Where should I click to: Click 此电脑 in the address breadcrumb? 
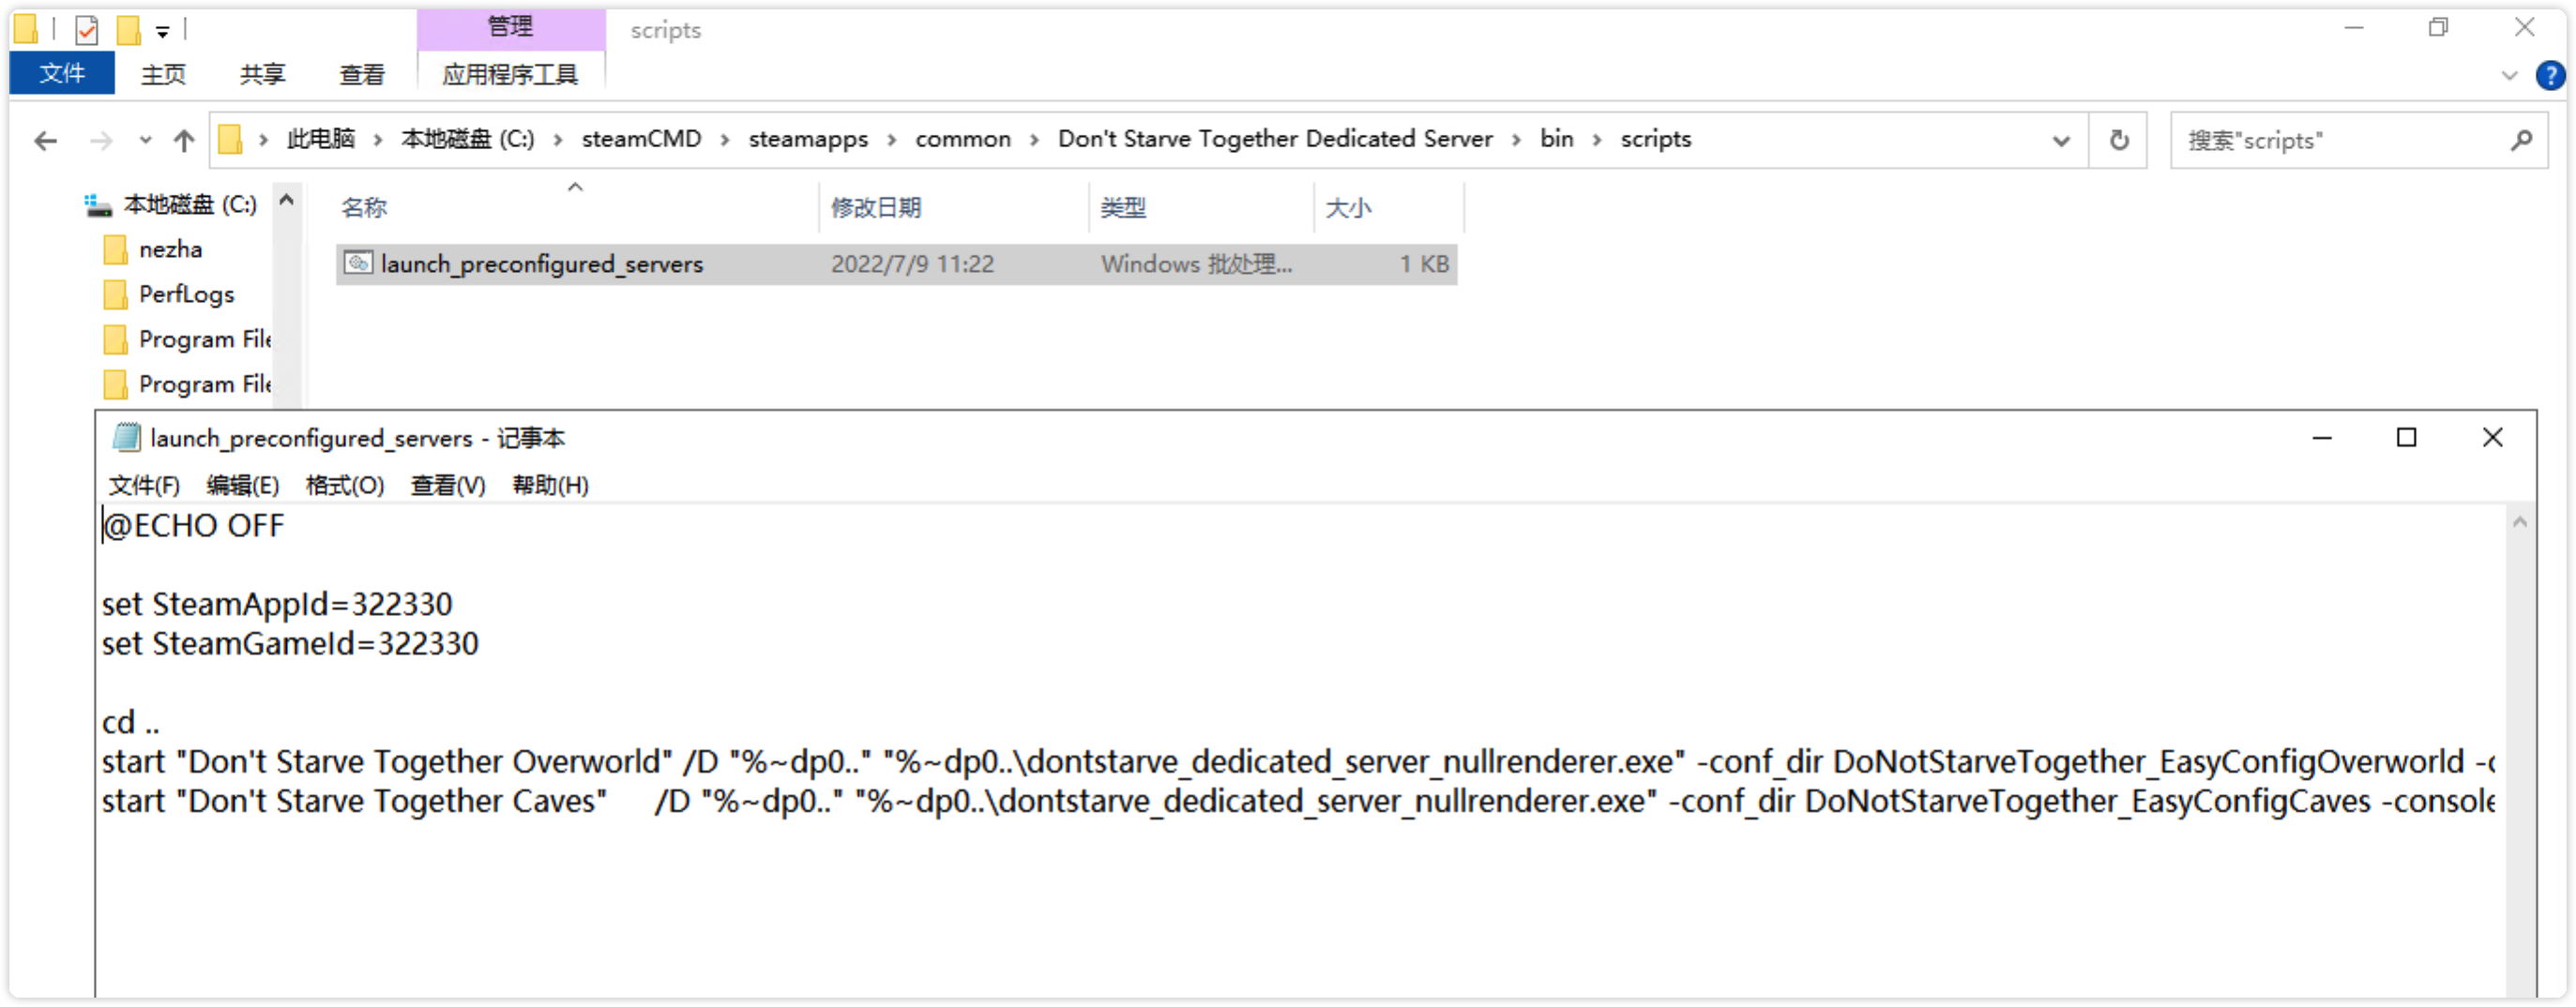coord(321,139)
